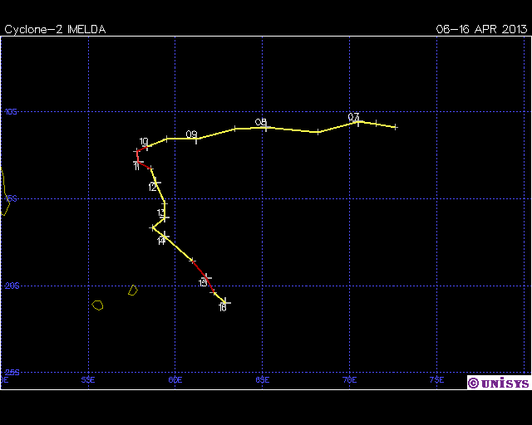Screen dimensions: 532x425
Task: Click the 10S latitude label
Action: tap(10, 111)
